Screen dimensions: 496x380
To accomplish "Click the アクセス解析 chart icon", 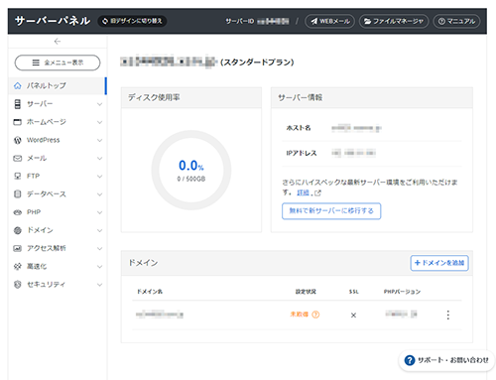I will 18,248.
